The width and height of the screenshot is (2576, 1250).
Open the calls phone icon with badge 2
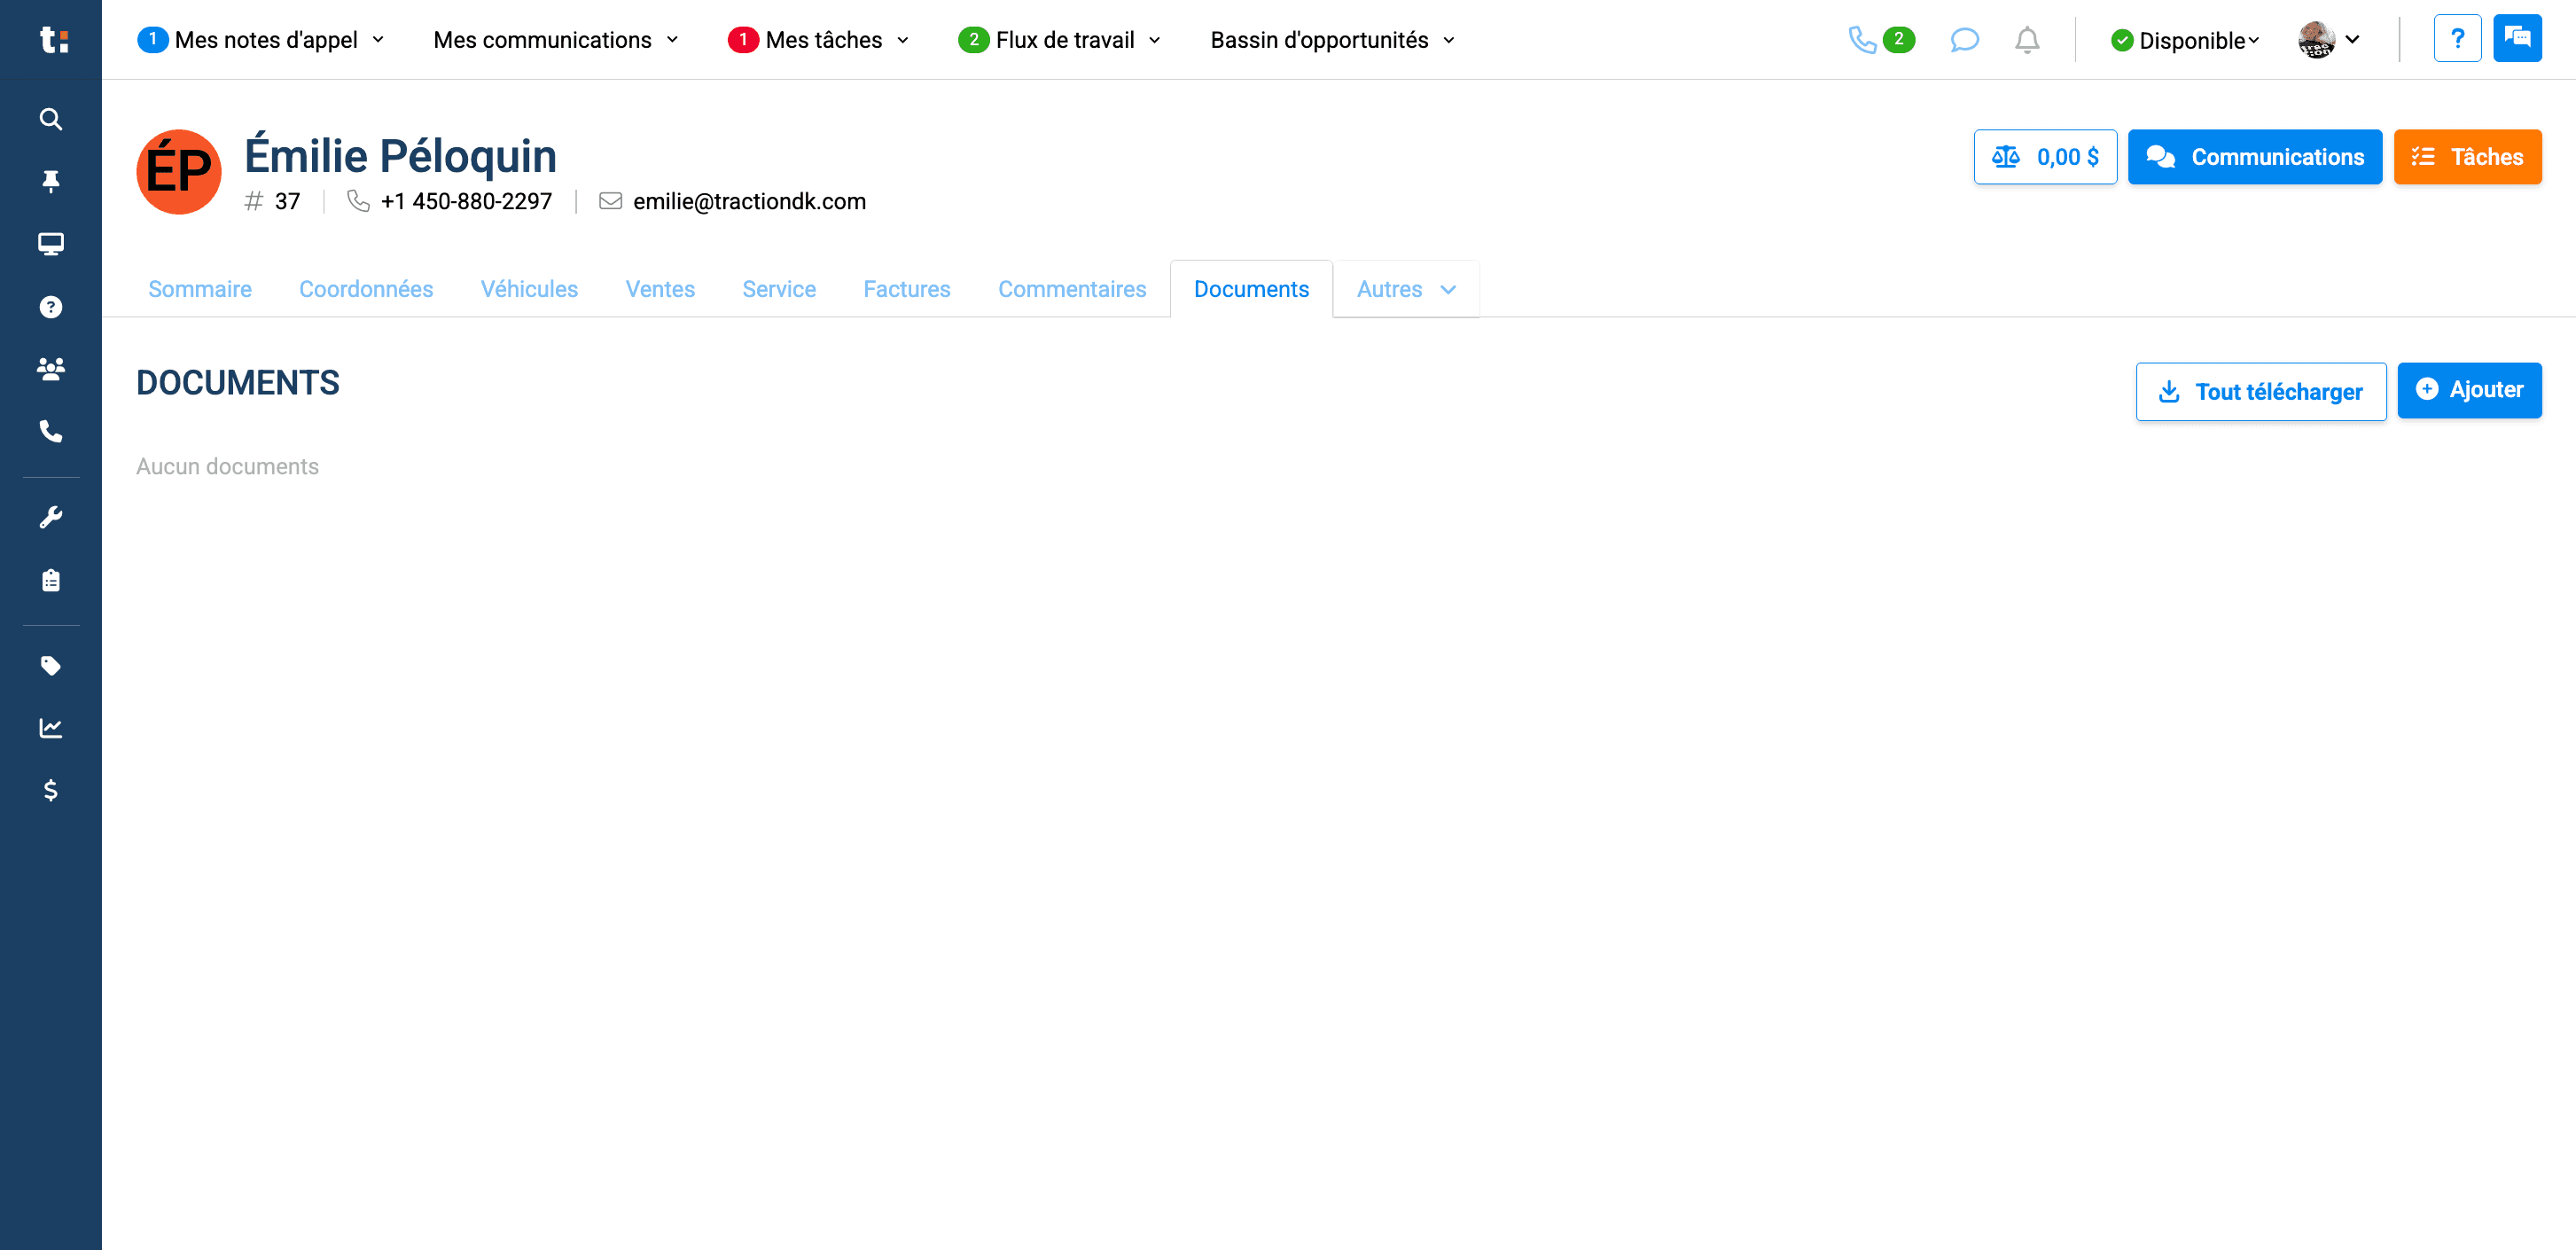click(x=1880, y=40)
